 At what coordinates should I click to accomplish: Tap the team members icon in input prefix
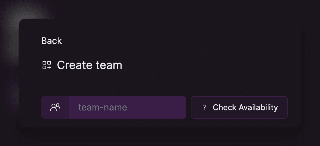pos(55,107)
